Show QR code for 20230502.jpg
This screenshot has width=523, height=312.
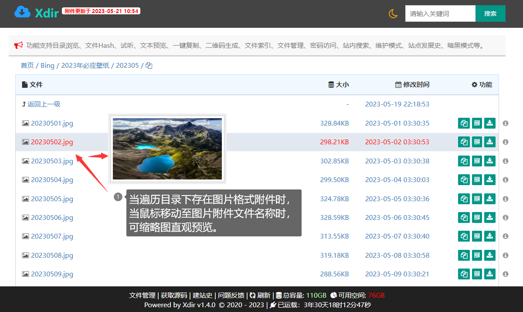477,142
